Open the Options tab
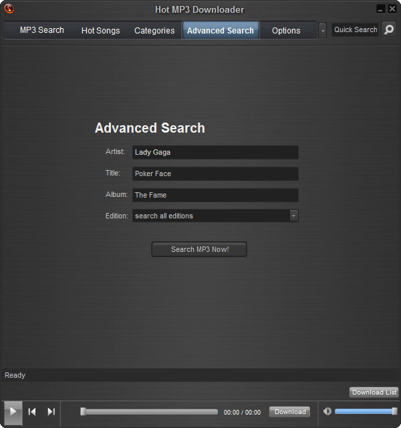This screenshot has height=428, width=401. [286, 31]
